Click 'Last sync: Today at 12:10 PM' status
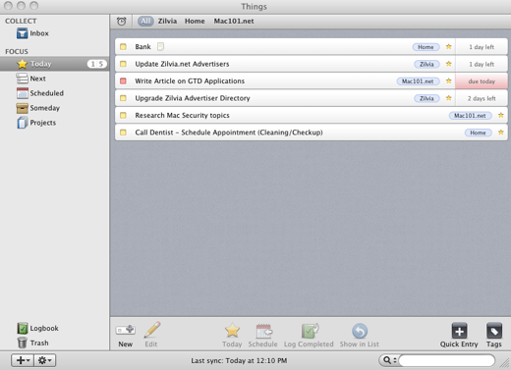The image size is (511, 370). 239,360
